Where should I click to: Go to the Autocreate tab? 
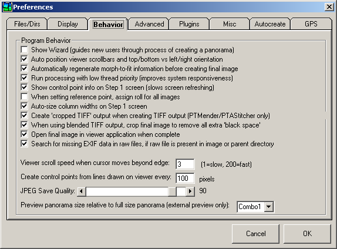270,24
